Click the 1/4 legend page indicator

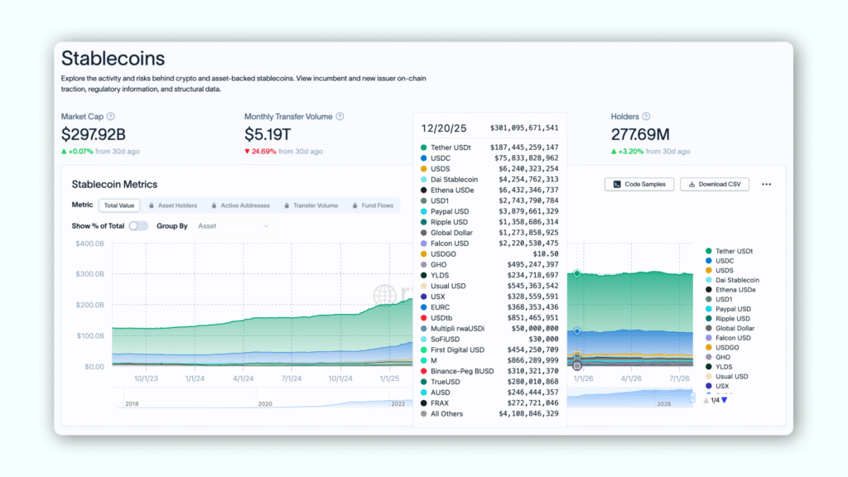coord(715,400)
